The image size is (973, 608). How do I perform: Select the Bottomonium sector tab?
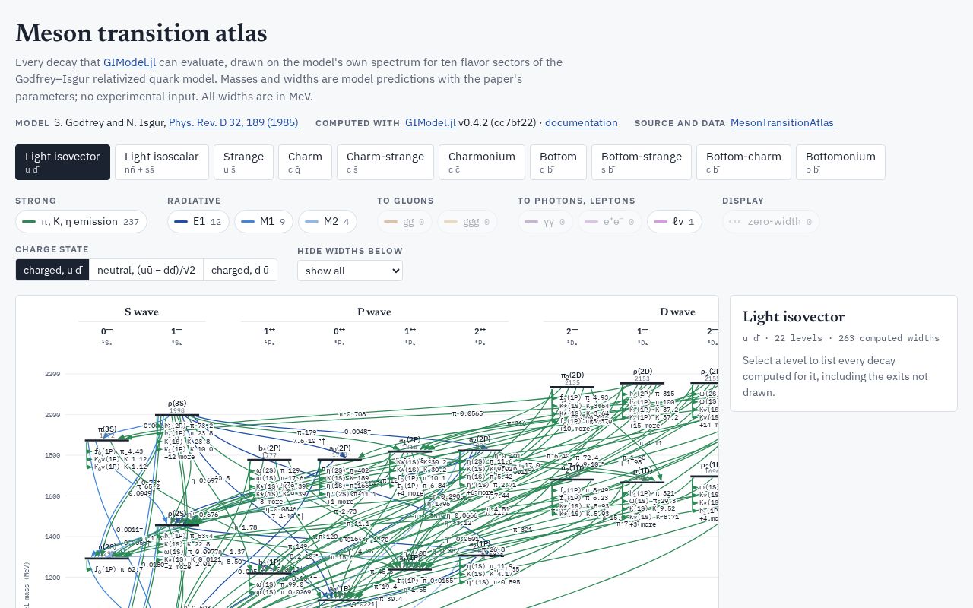click(841, 162)
